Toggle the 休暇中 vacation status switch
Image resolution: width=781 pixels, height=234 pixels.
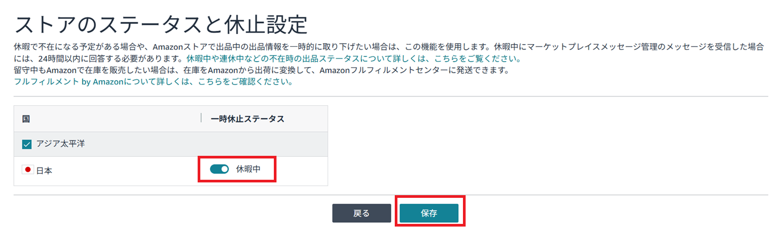click(219, 169)
